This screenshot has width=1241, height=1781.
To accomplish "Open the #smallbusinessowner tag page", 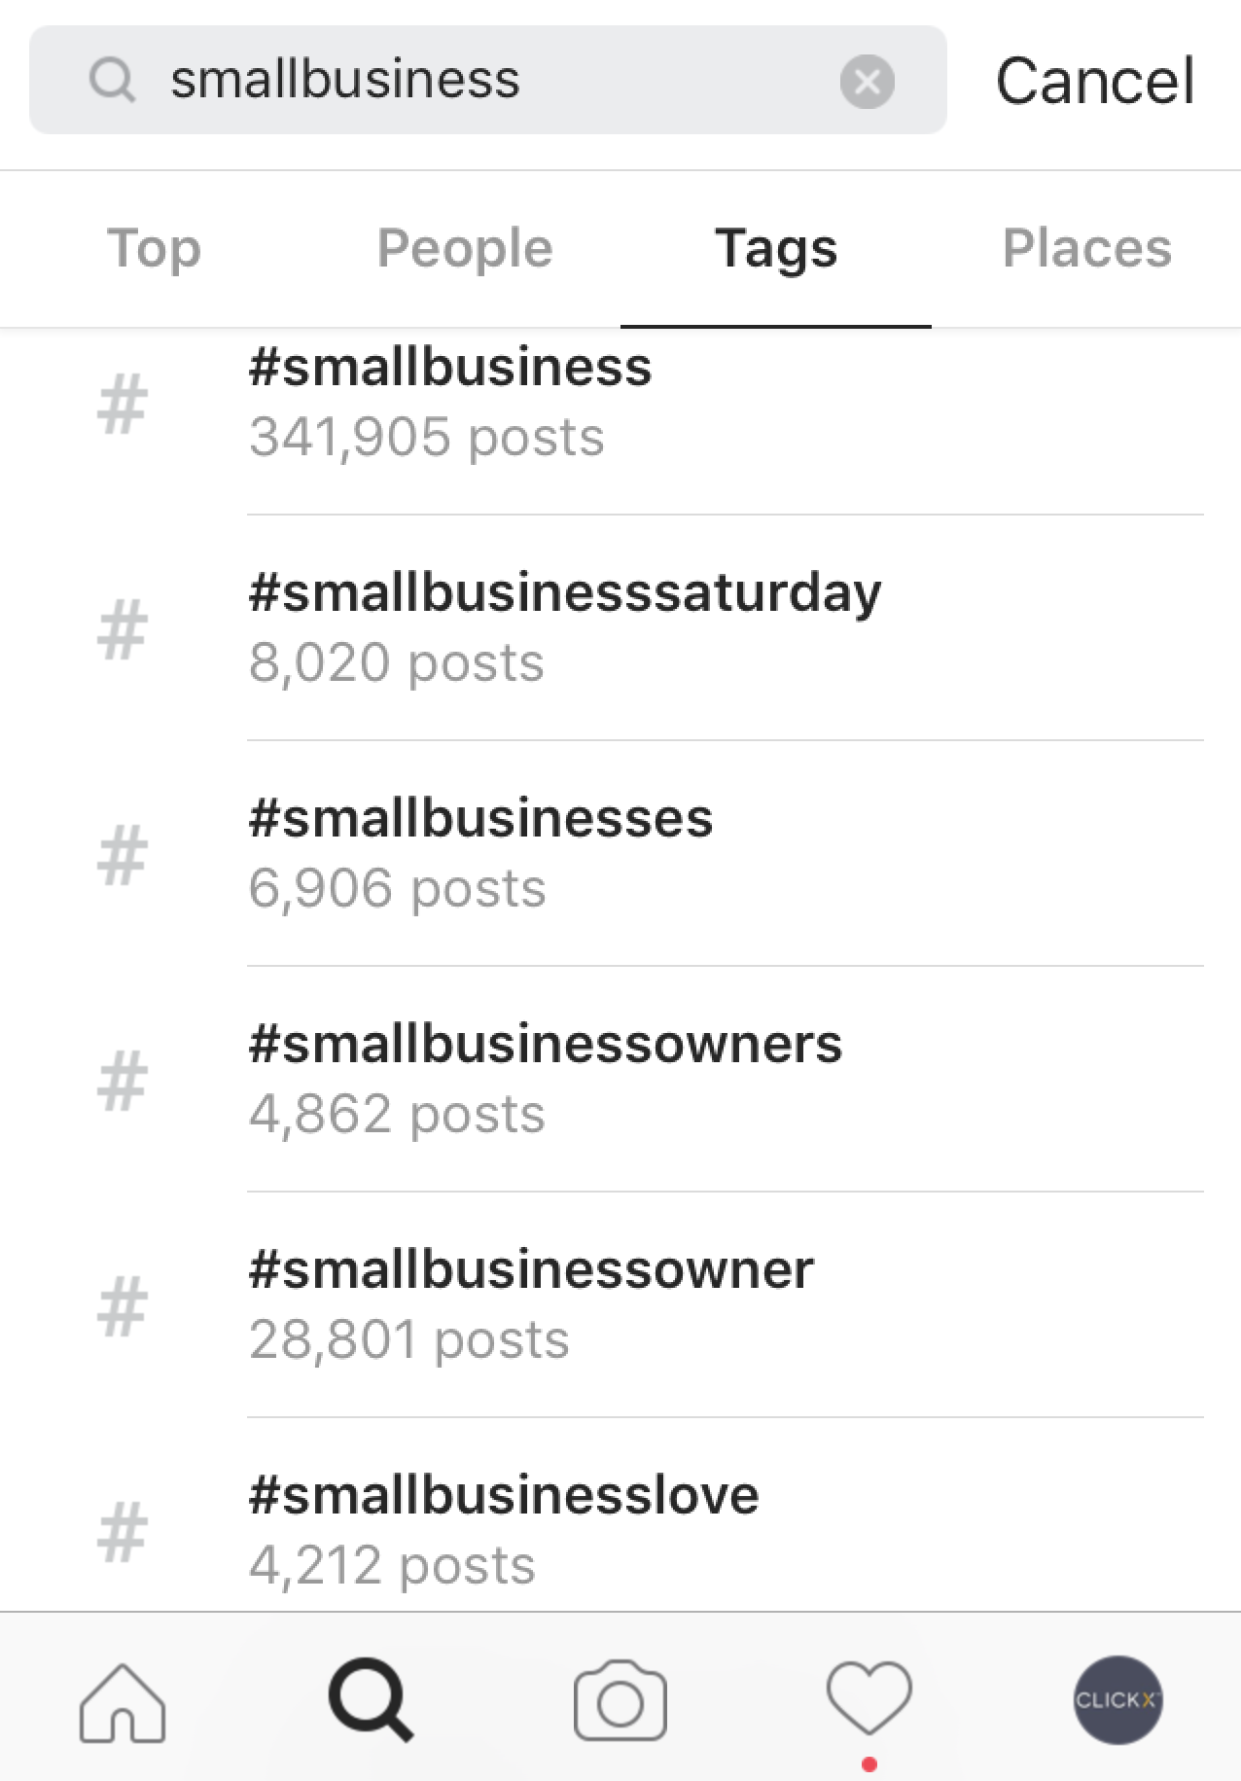I will click(531, 1303).
